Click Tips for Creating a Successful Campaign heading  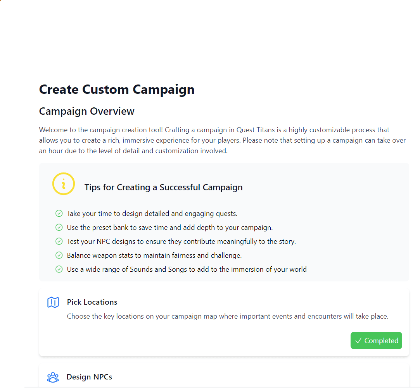(163, 187)
